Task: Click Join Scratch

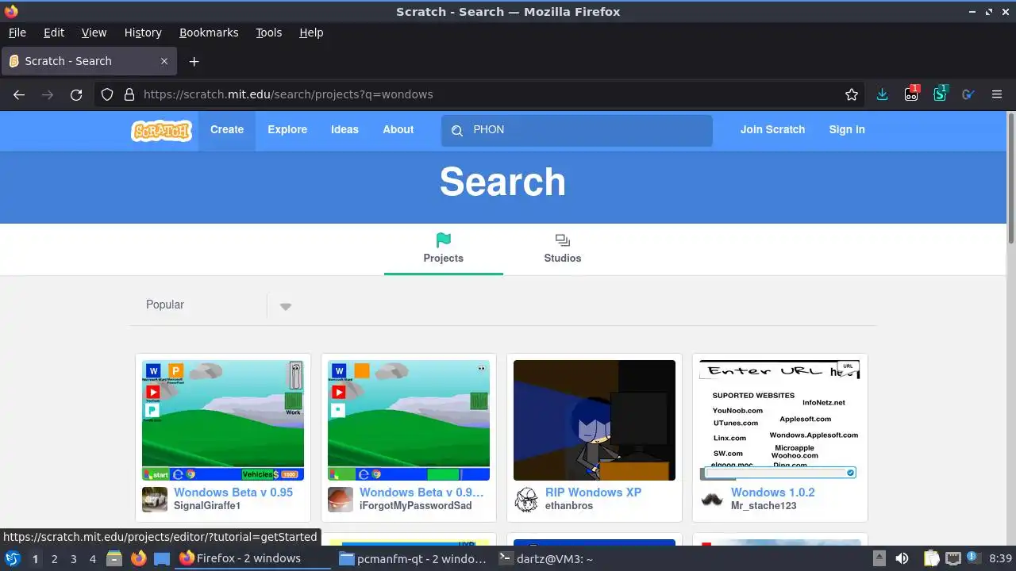Action: pyautogui.click(x=772, y=130)
